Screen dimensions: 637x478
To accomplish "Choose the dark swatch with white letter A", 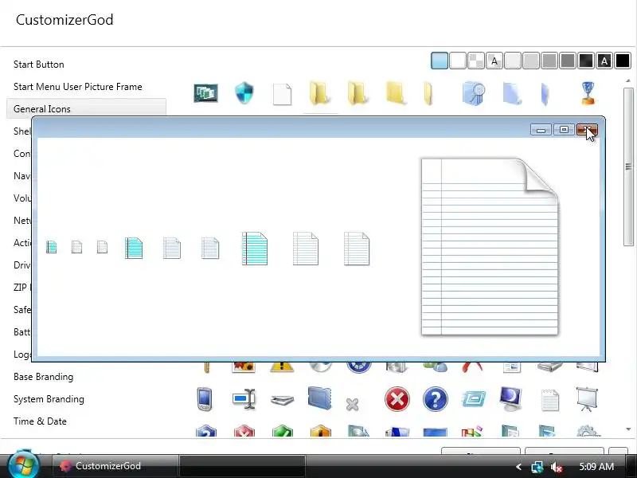I will 604,61.
